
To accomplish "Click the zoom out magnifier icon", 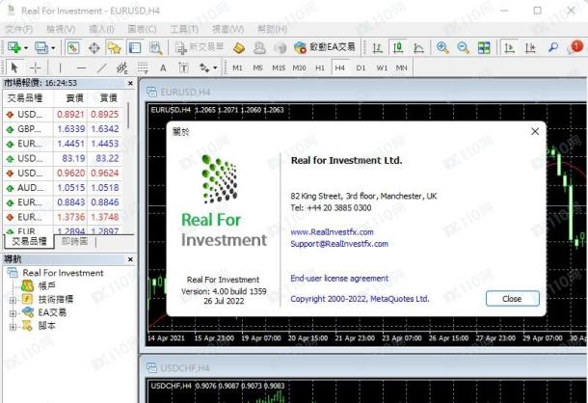I will tap(463, 47).
